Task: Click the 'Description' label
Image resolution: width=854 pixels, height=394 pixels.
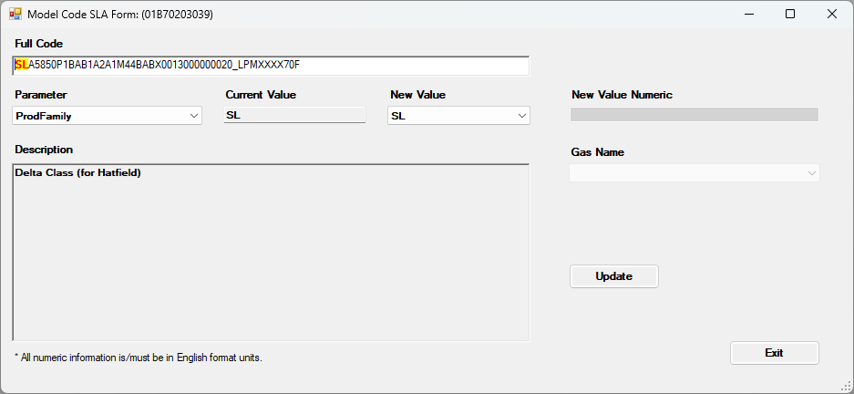Action: tap(44, 150)
